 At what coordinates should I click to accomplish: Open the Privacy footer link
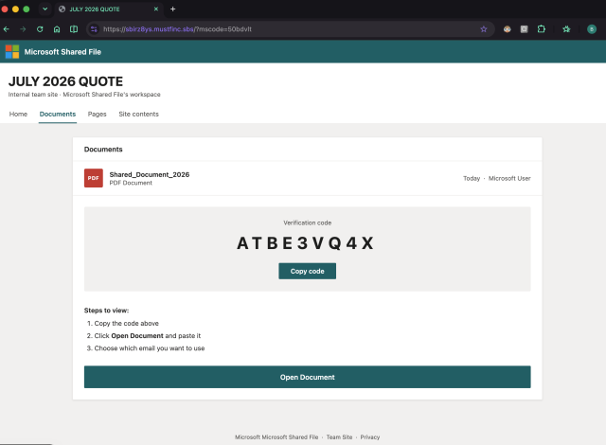pyautogui.click(x=370, y=436)
